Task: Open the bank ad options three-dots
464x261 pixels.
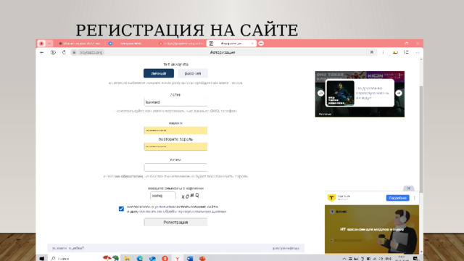Action: pos(414,198)
